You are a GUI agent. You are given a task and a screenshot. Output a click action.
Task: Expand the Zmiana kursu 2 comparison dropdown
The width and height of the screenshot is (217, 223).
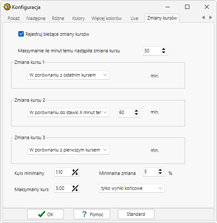(68, 112)
